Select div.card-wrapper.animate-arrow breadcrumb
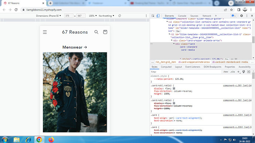The height and width of the screenshot is (143, 255). click(x=194, y=62)
